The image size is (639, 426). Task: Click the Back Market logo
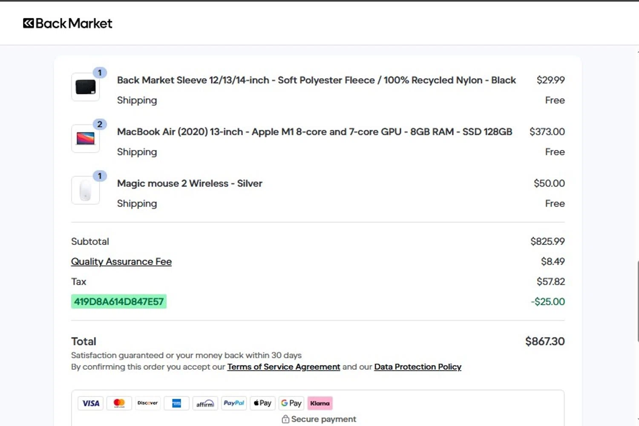coord(68,23)
